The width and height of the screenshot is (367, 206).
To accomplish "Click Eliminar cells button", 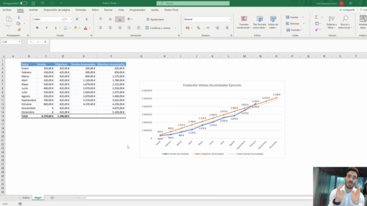I will click(x=292, y=23).
